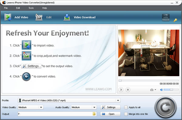Open the Edit menu in menu bar
Screen dimensions: 182x120
18,8
